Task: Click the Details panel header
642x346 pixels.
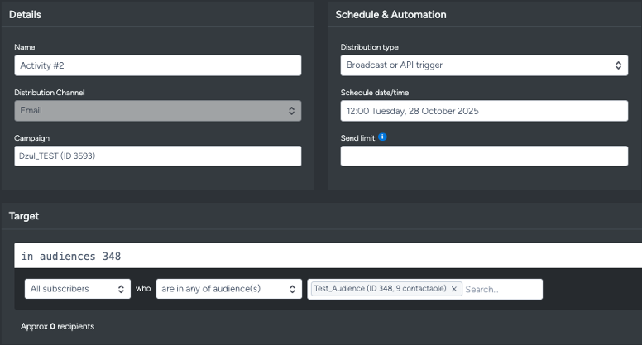Action: (25, 15)
